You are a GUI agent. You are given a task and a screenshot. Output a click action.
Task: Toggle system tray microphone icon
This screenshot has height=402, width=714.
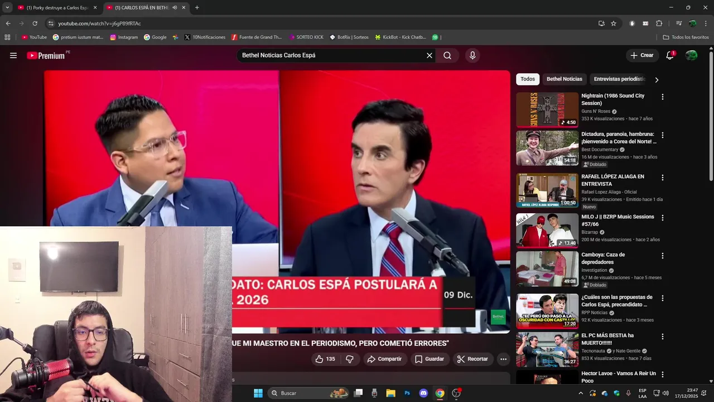click(629, 393)
